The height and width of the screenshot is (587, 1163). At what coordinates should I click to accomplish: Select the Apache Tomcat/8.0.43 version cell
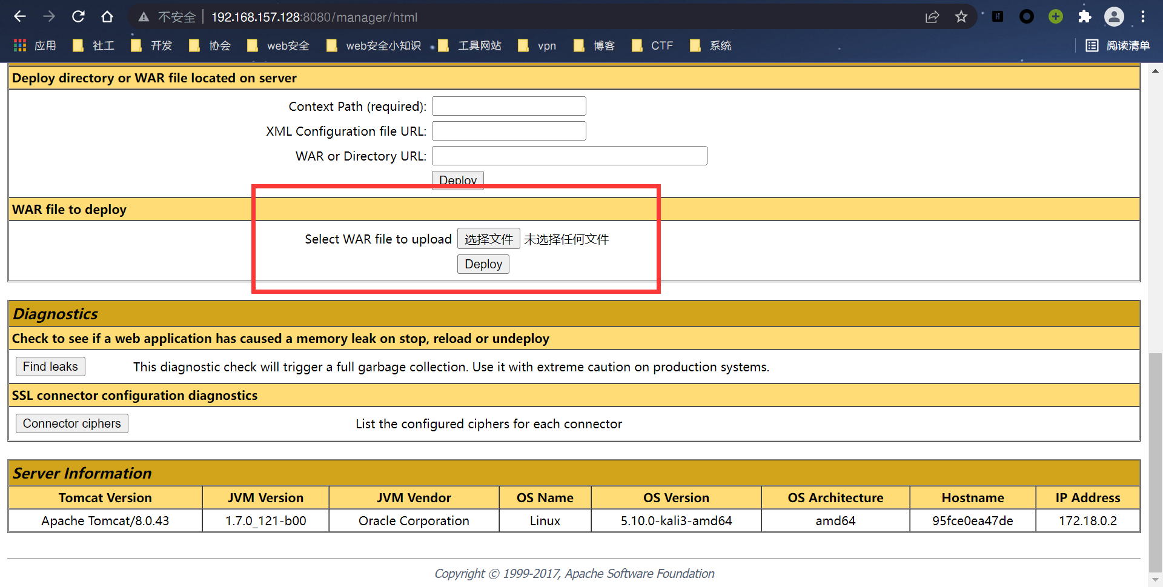point(105,521)
